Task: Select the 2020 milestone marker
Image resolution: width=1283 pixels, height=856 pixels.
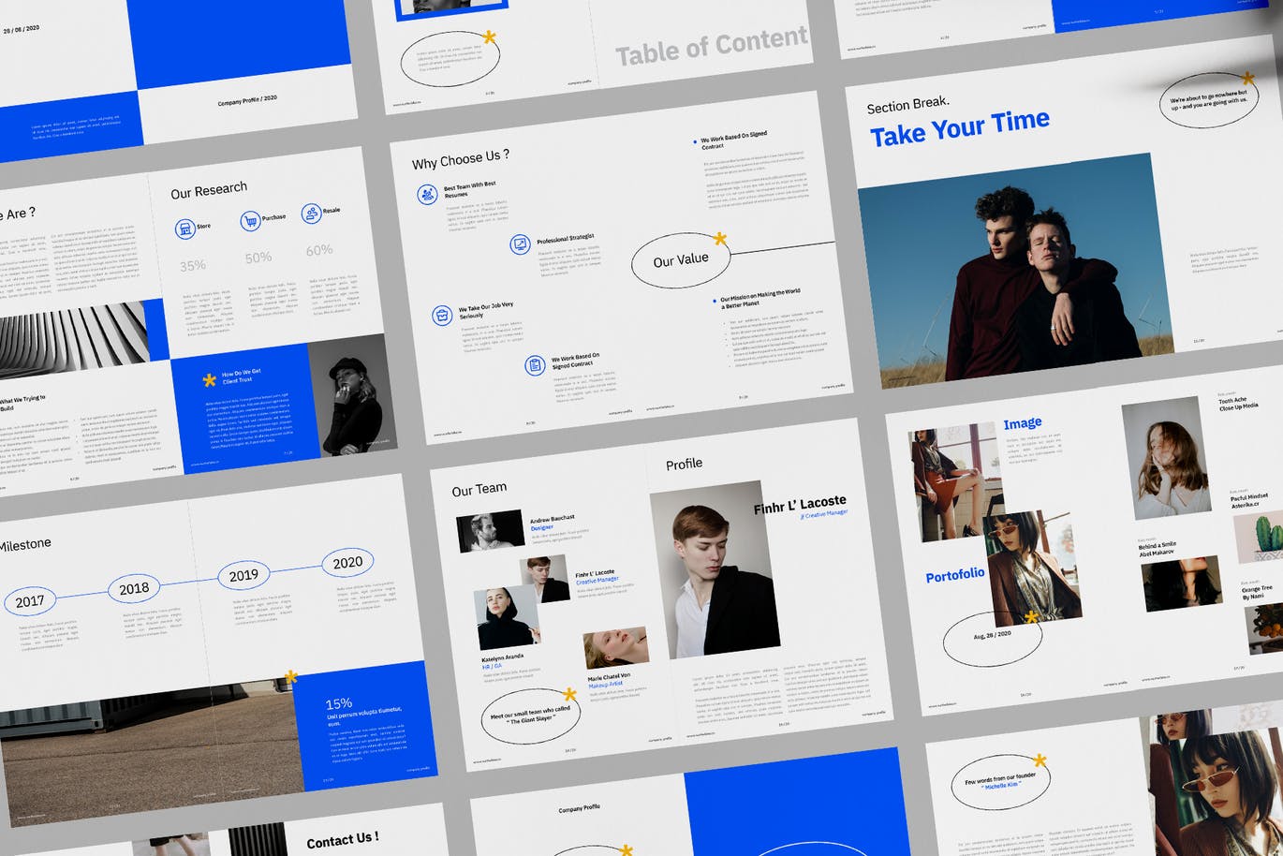Action: click(347, 562)
